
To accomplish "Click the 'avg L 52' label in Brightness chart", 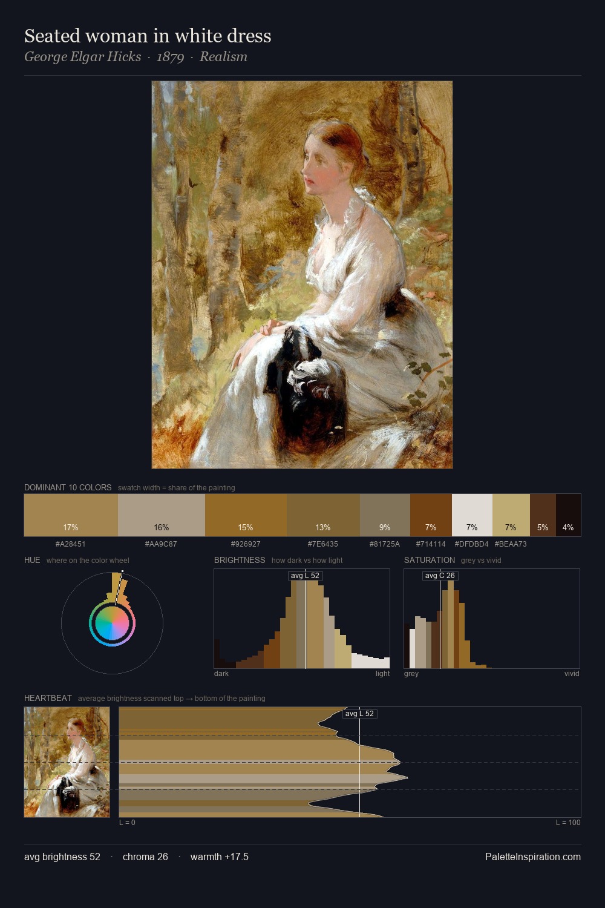I will tap(305, 576).
